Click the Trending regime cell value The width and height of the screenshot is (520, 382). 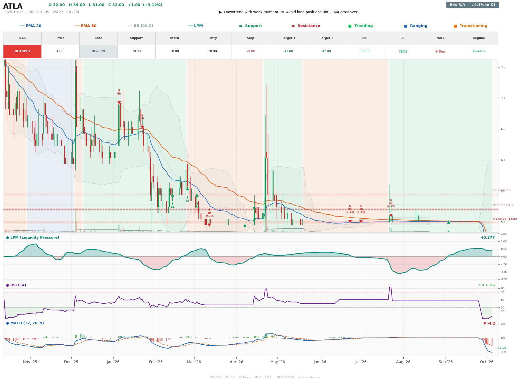tap(479, 51)
